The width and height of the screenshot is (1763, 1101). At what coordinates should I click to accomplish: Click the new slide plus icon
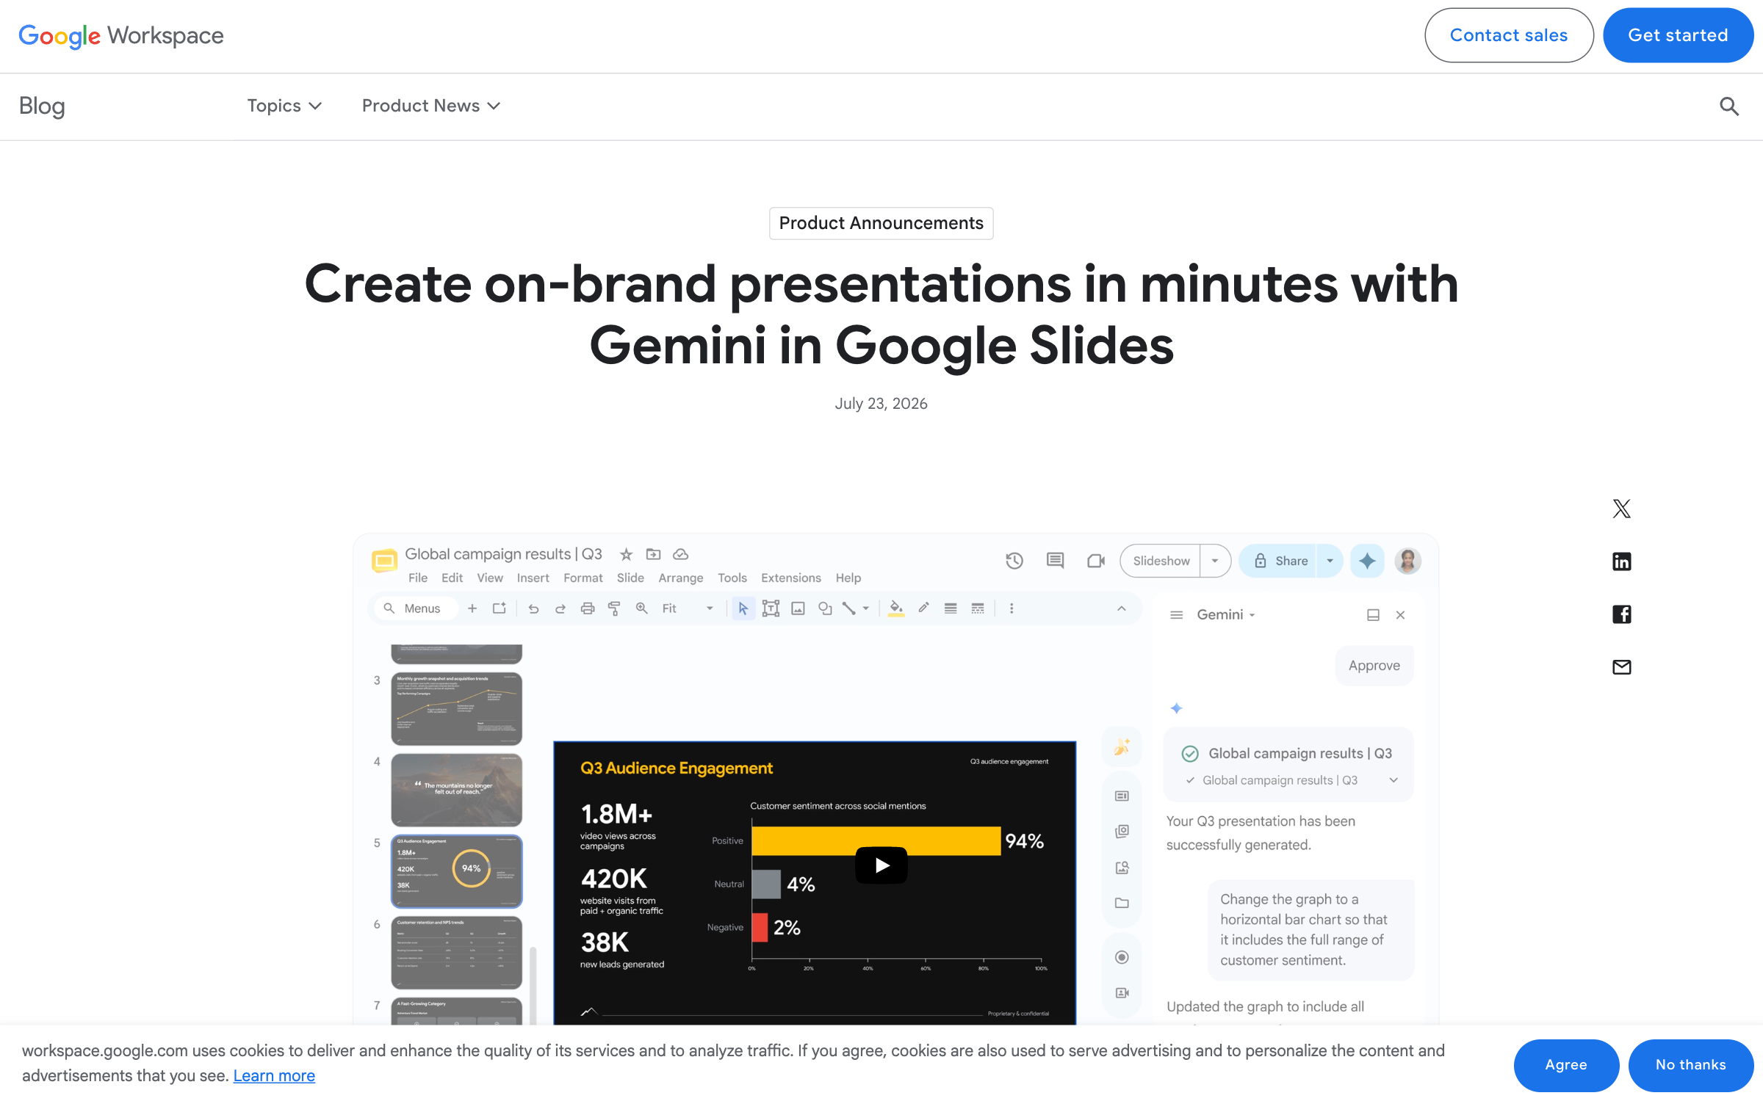pyautogui.click(x=472, y=608)
